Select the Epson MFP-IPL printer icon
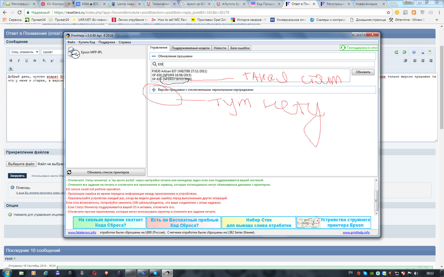Screen dimensions: 444x277 pos(74,52)
